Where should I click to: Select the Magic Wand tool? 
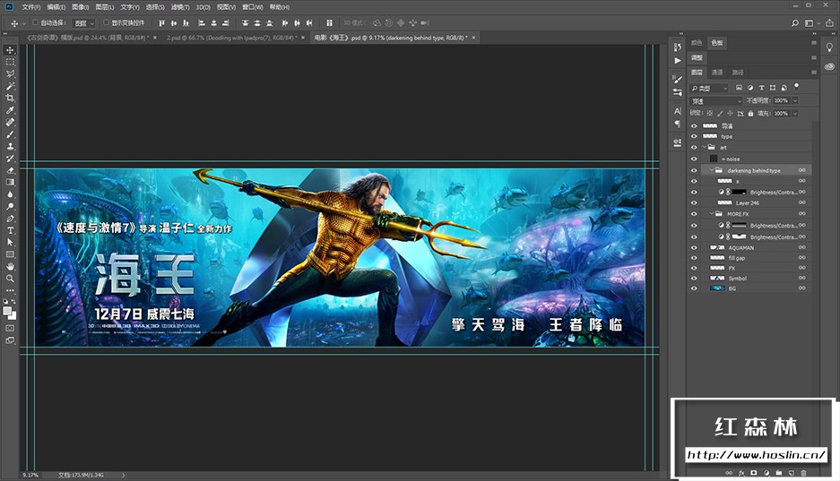pyautogui.click(x=10, y=86)
